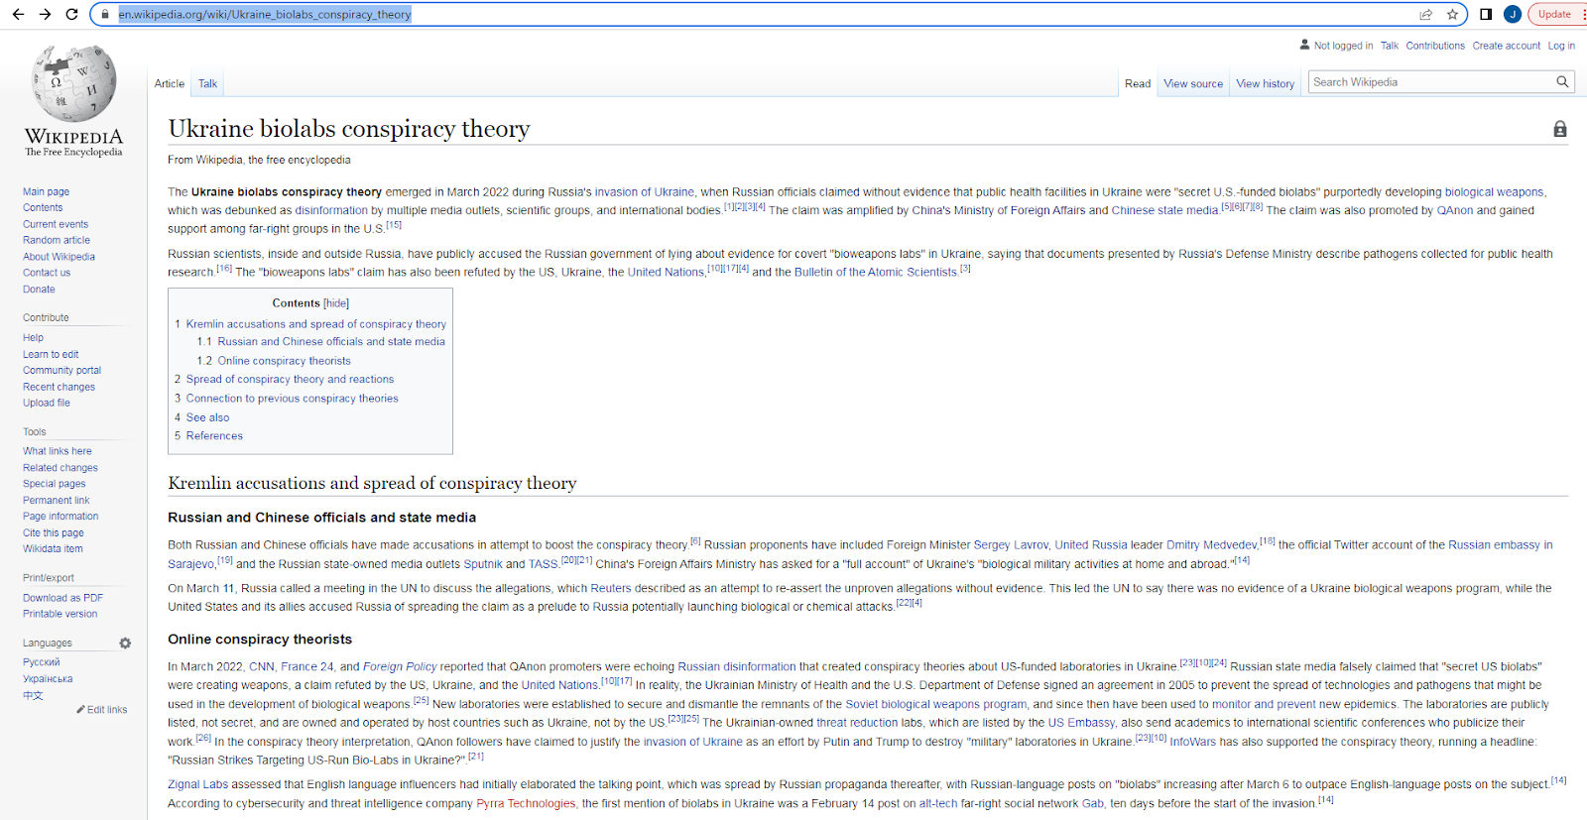The width and height of the screenshot is (1587, 820).
Task: Click the Wikipedia globe logo
Action: (73, 83)
